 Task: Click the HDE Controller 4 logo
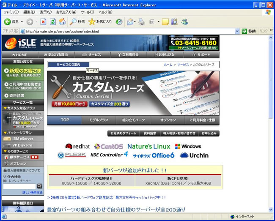pos(109,155)
